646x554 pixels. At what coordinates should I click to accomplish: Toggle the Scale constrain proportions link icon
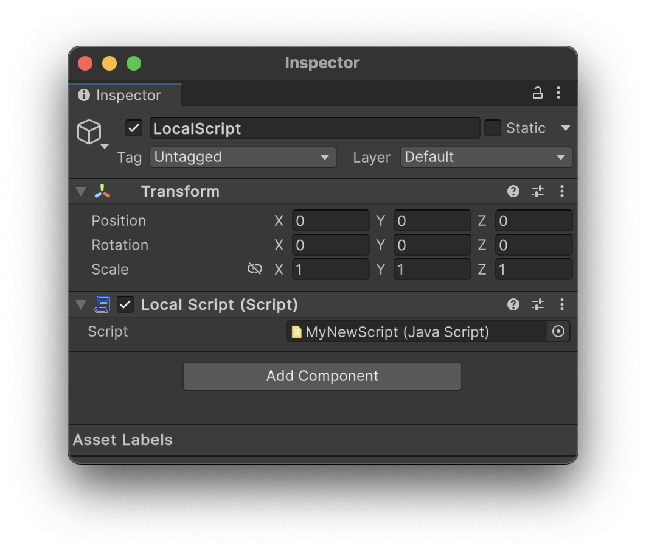click(x=255, y=269)
